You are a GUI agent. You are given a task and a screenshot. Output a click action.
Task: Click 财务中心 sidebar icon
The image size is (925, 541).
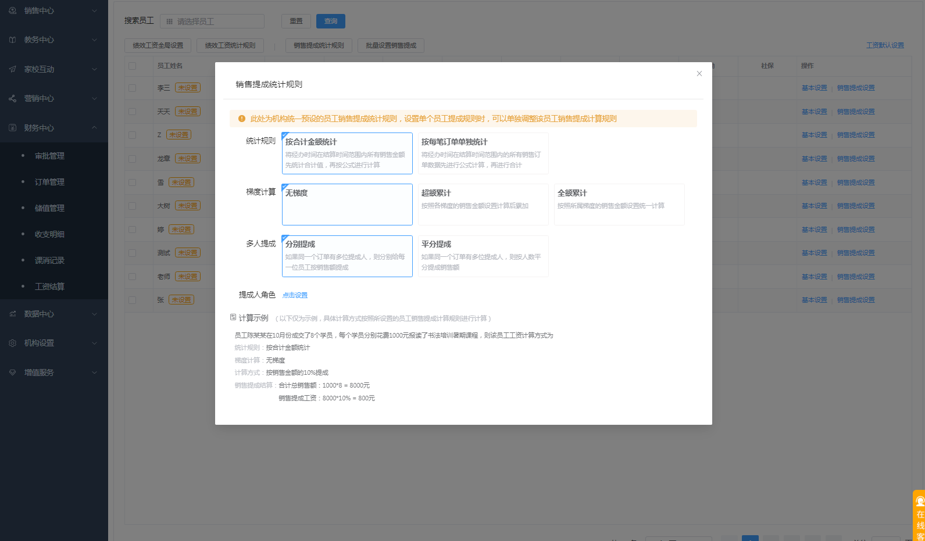13,128
